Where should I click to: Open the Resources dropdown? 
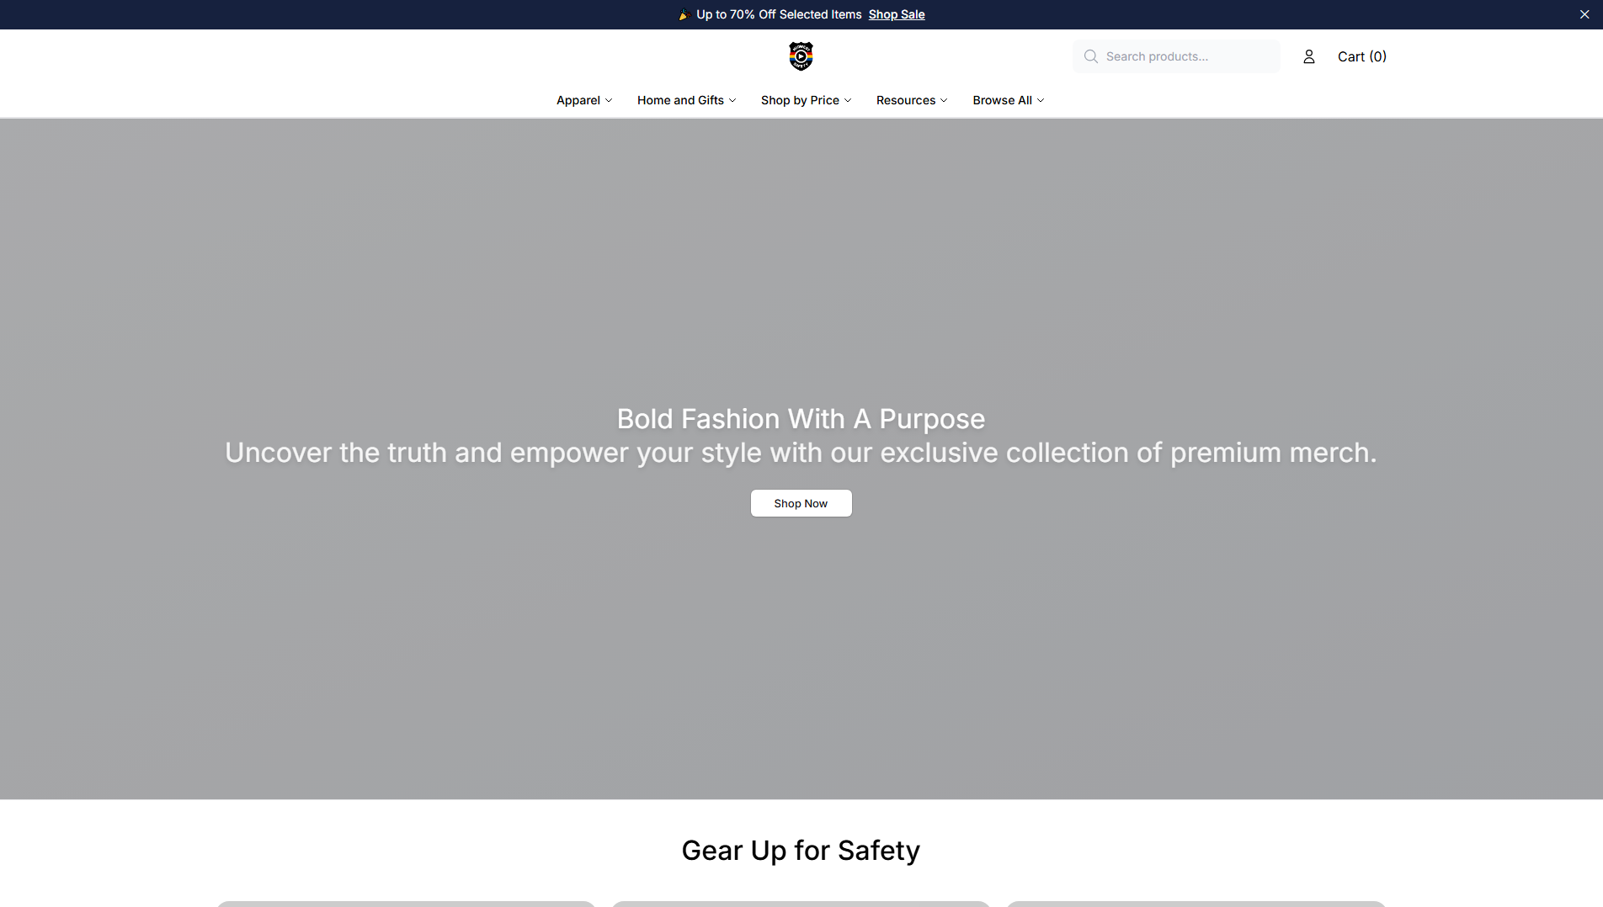point(912,100)
